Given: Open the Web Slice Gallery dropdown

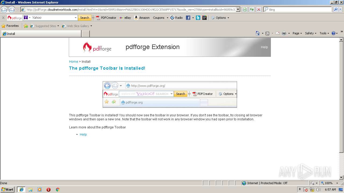Looking at the screenshot, I should (77, 26).
